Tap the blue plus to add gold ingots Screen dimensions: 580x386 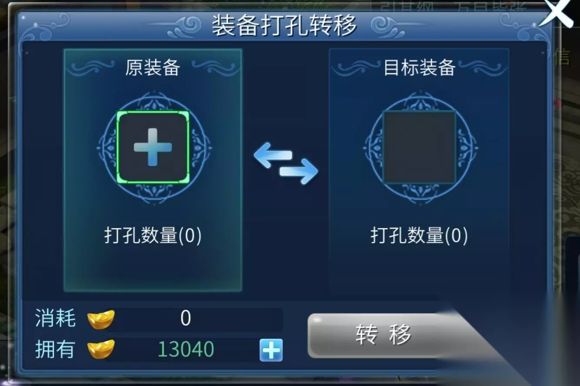tap(271, 350)
